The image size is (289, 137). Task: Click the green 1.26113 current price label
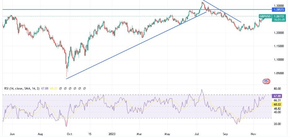click(x=279, y=16)
